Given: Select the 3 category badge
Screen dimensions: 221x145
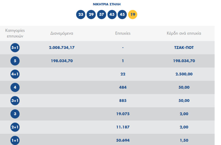Looking at the screenshot, I should [x=15, y=114].
